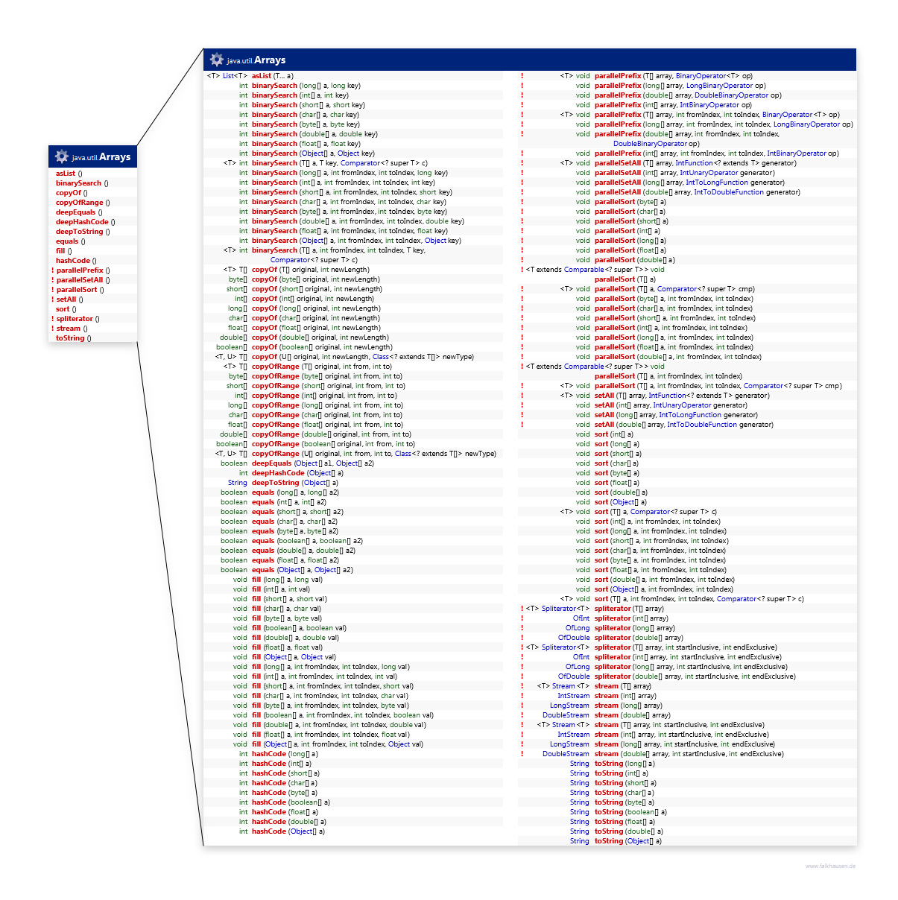The image size is (898, 900).
Task: Select fill () in the small summary box
Action: pos(64,251)
